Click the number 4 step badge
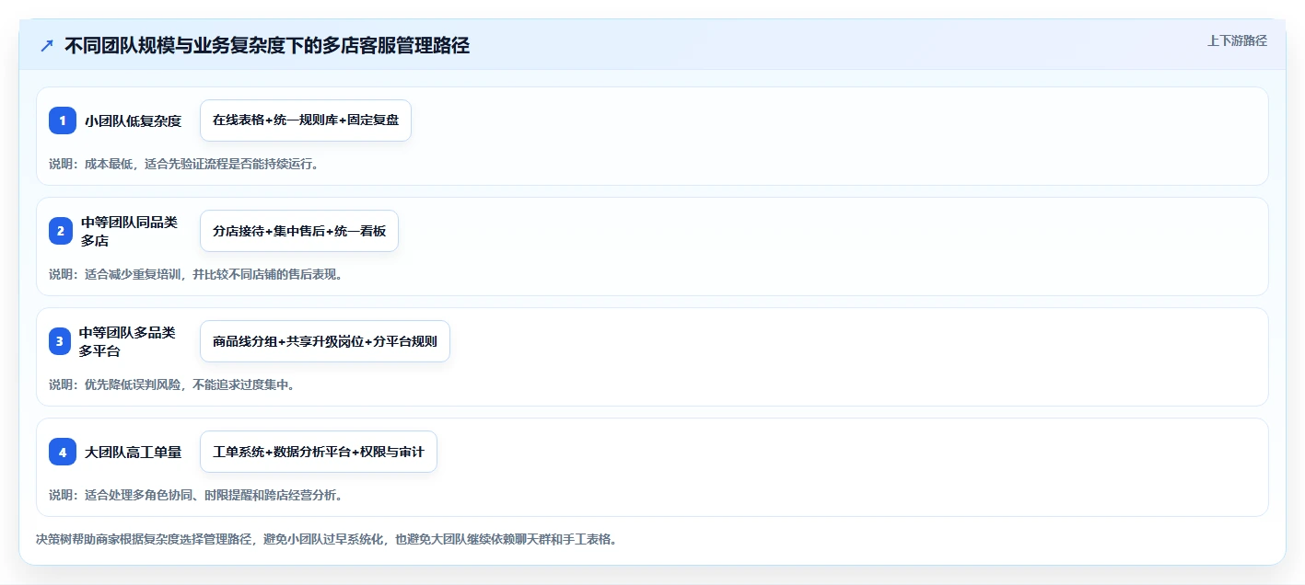 point(63,452)
